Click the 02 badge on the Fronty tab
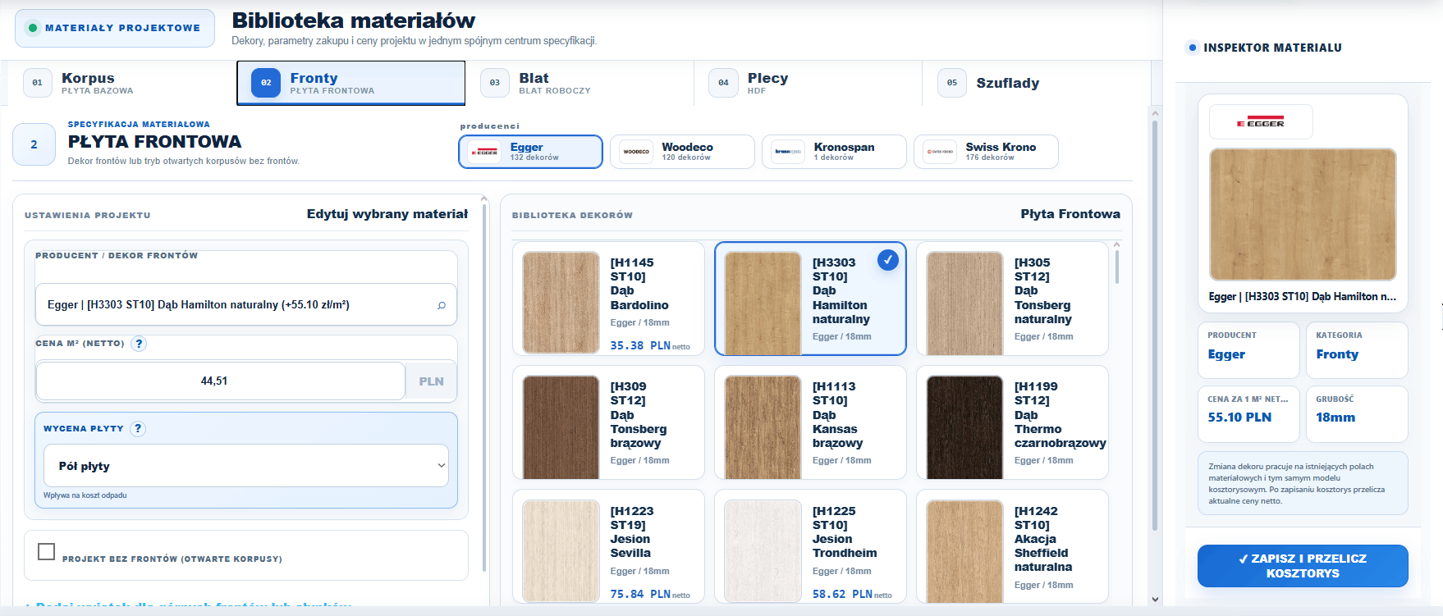 [x=266, y=83]
